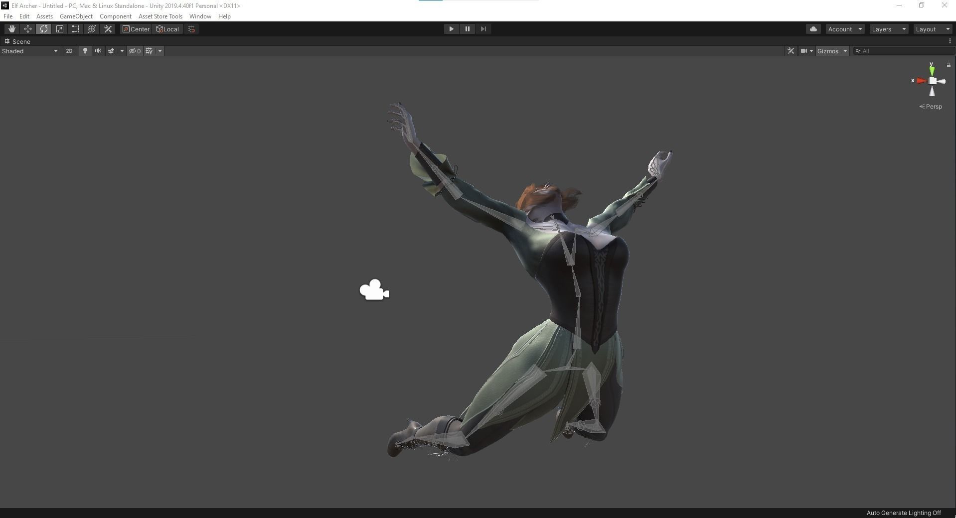
Task: Click the red X axis cone
Action: [x=921, y=81]
